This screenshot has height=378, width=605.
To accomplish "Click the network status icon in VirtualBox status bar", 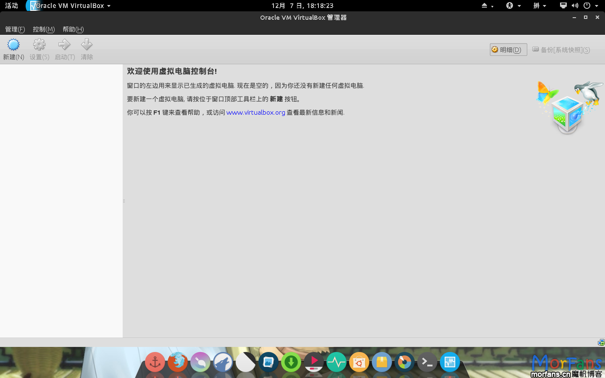I will pyautogui.click(x=601, y=342).
